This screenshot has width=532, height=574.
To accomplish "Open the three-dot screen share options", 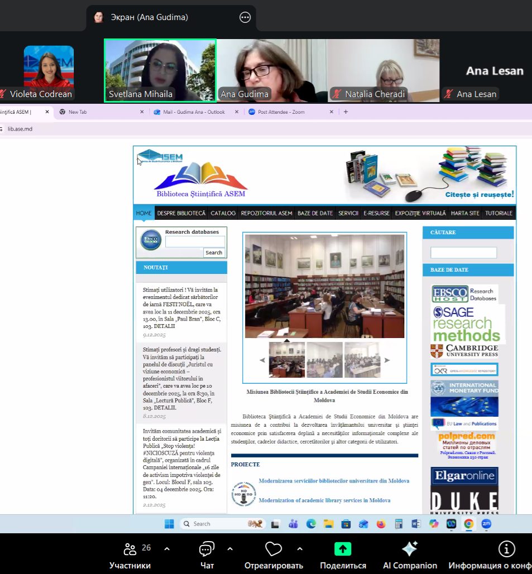I will tap(245, 17).
